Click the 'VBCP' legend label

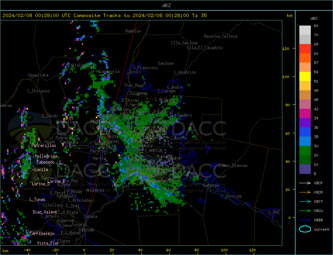coord(318,183)
